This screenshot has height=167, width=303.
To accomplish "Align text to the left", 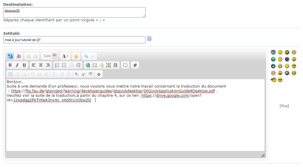I will [x=34, y=65].
